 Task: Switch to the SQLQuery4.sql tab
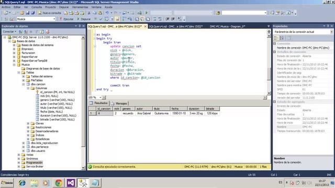coord(176,27)
